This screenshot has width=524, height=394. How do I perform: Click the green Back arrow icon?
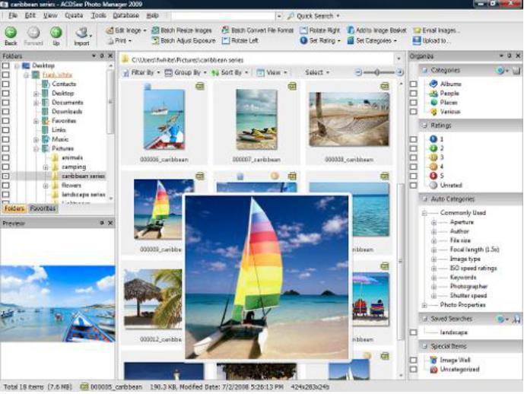click(x=11, y=33)
